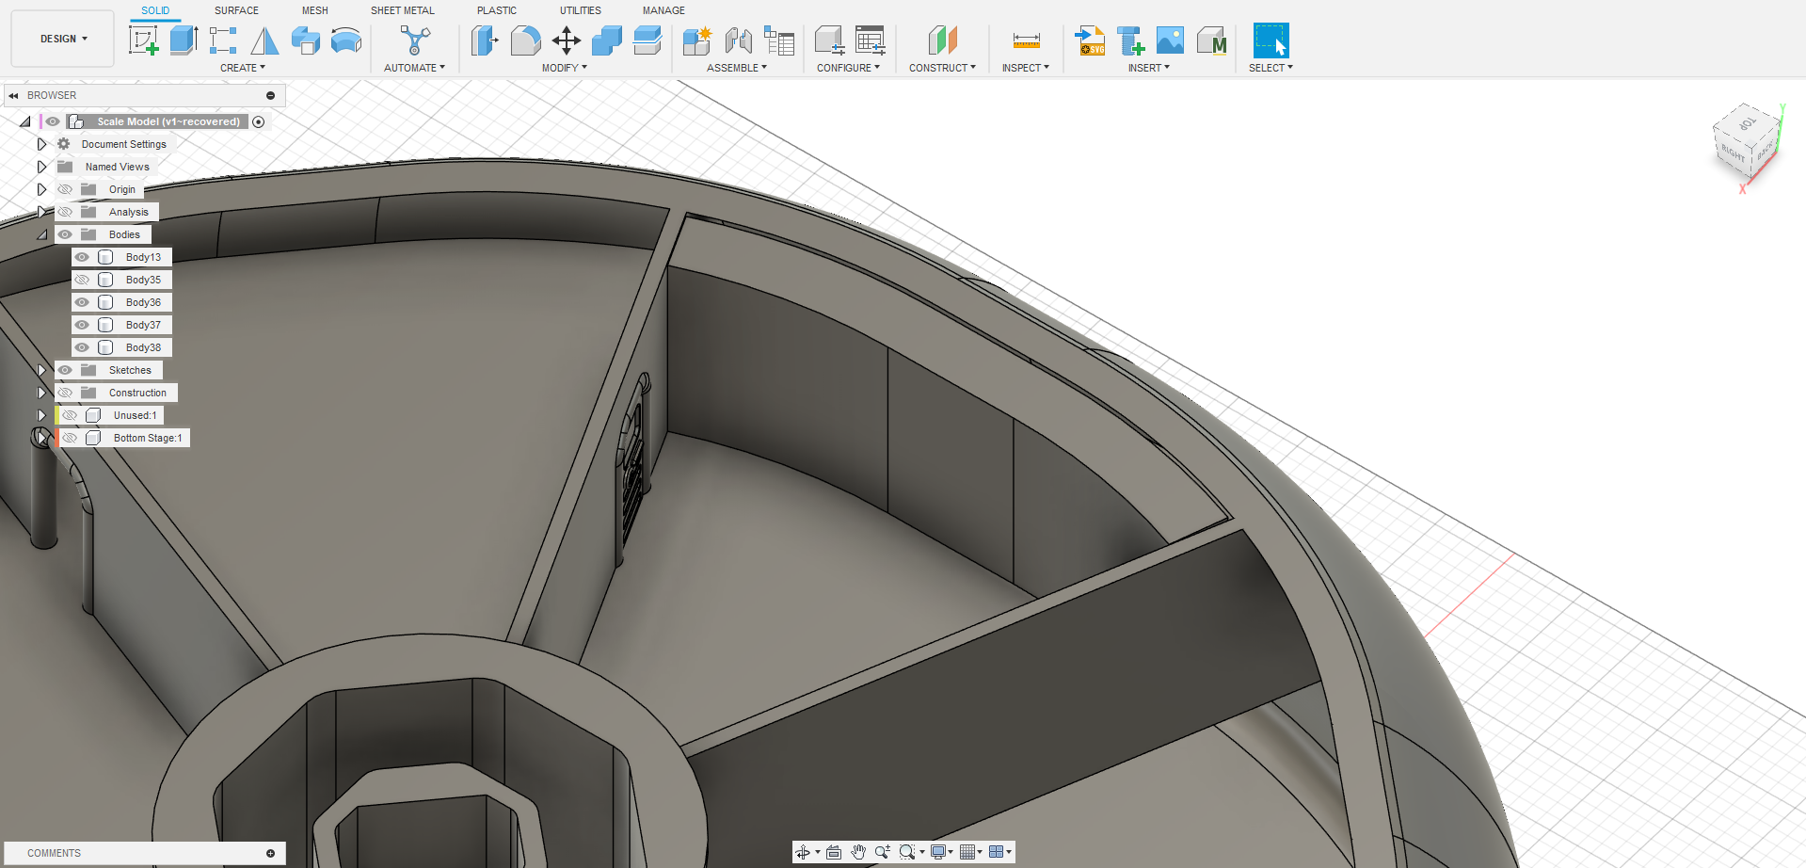Viewport: 1806px width, 868px height.
Task: Activate the Extrude tool
Action: pyautogui.click(x=184, y=40)
